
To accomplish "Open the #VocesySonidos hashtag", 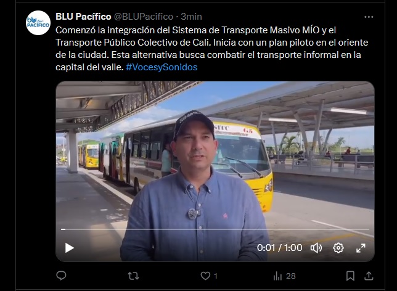I will [x=162, y=67].
